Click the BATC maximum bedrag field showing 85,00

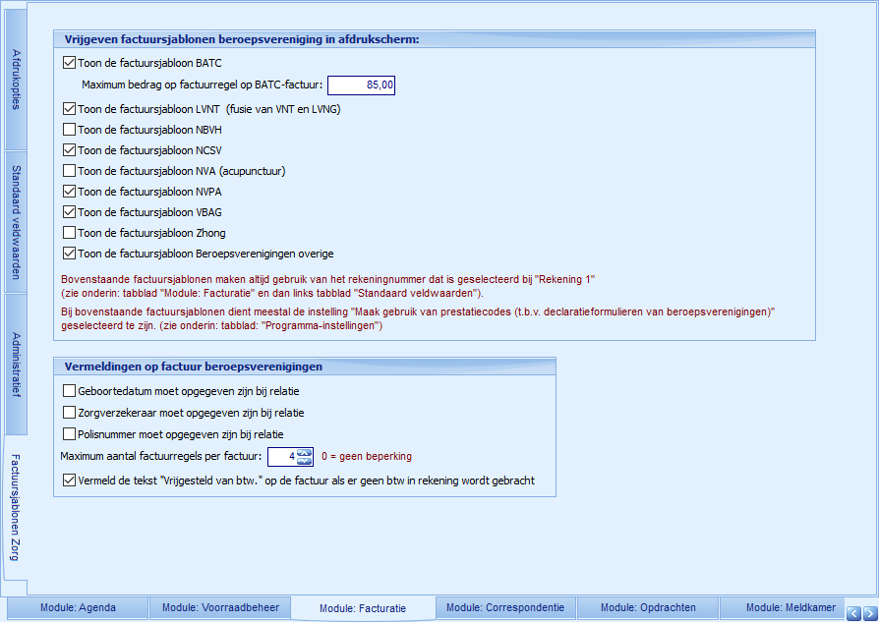362,85
